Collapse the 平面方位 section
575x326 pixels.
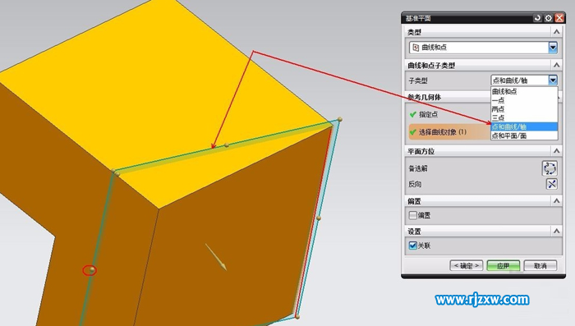(x=556, y=151)
